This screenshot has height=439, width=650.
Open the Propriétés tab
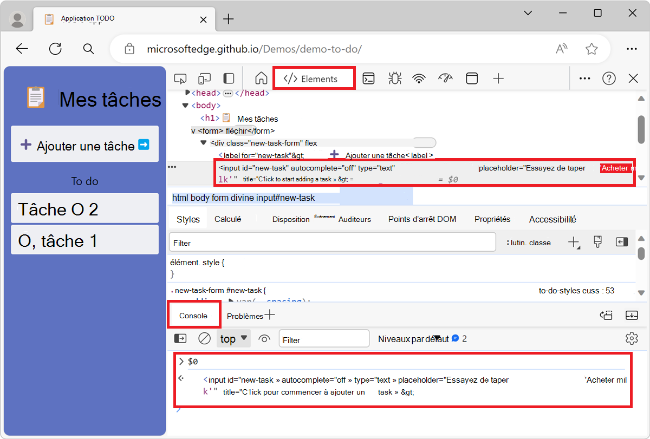point(492,219)
